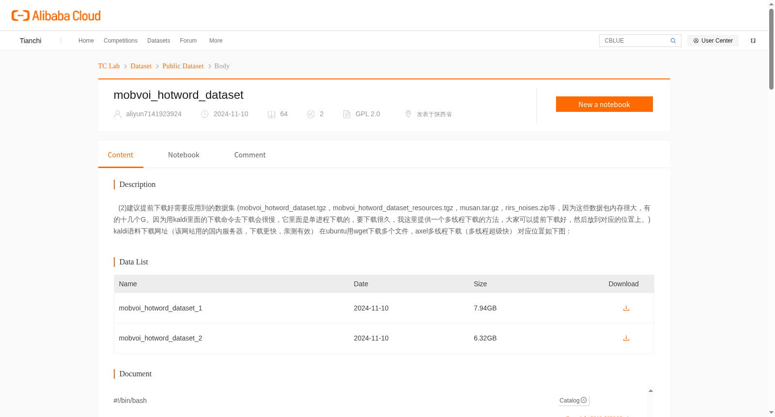Click the share icon beside 2

click(x=311, y=114)
